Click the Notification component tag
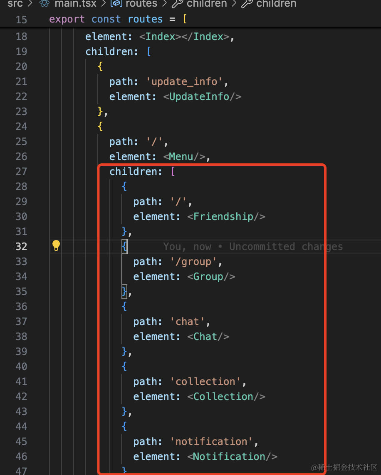This screenshot has height=475, width=381. 229,457
